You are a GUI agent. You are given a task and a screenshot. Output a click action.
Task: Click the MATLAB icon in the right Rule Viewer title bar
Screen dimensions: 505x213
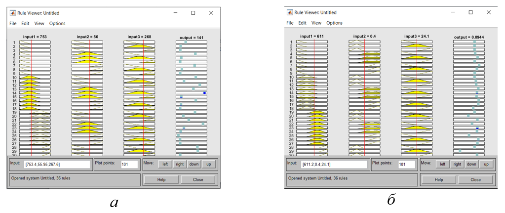click(x=290, y=12)
